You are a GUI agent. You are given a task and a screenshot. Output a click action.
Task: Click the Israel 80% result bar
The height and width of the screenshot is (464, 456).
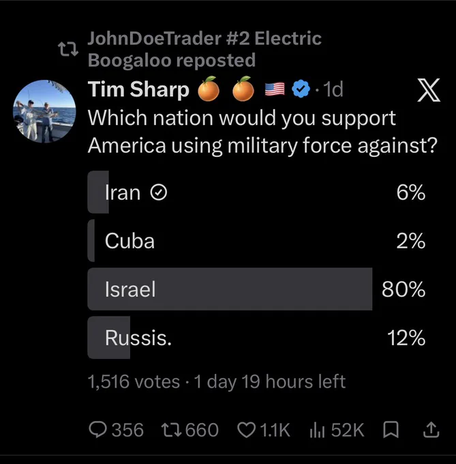point(230,289)
